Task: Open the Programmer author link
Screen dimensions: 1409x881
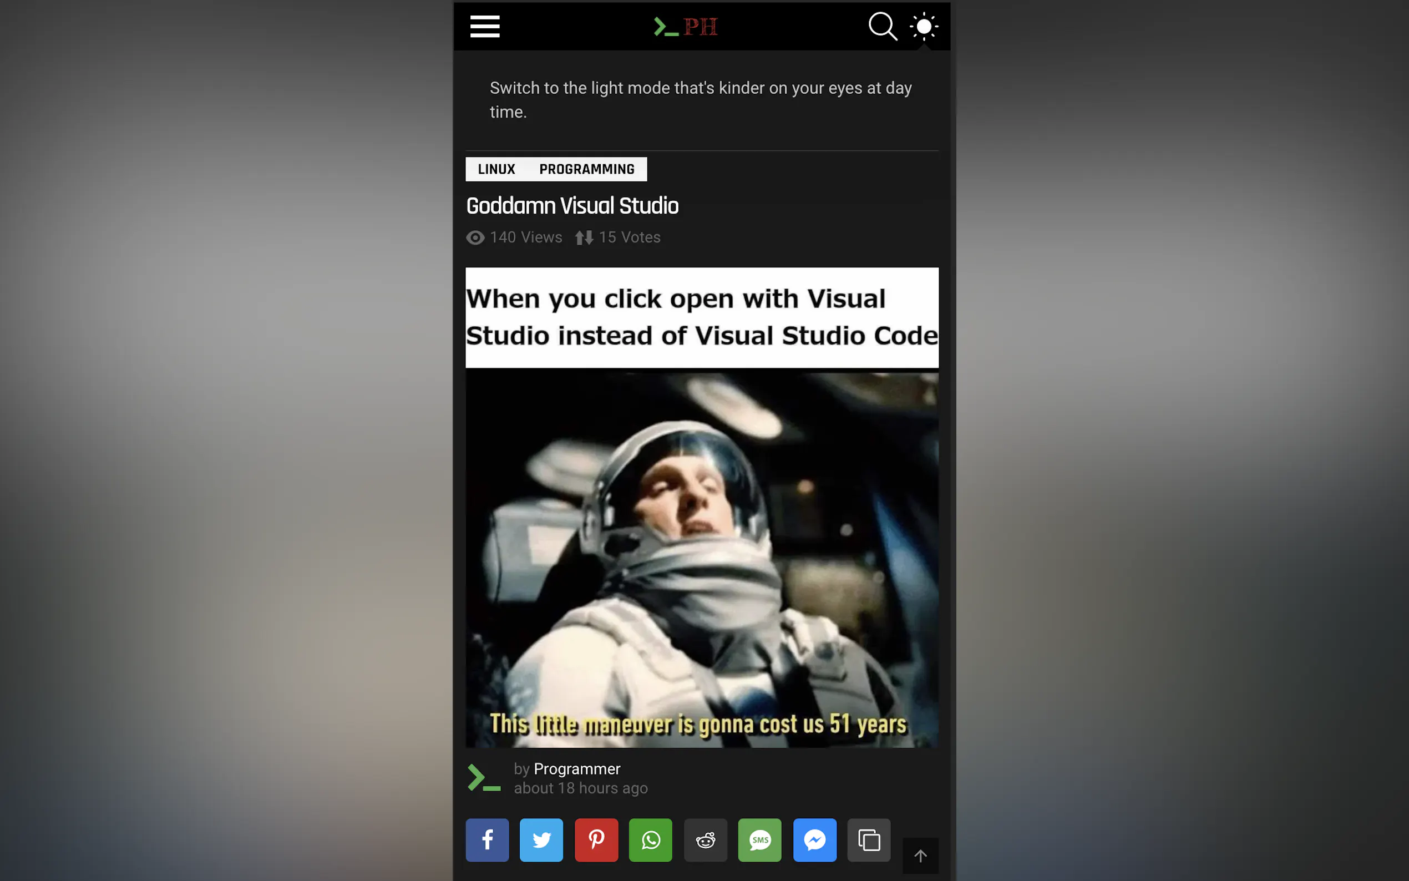Action: point(577,769)
